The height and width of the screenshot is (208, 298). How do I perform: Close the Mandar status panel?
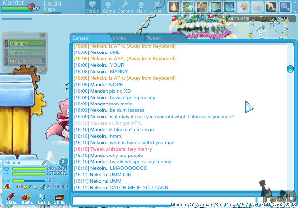click(63, 162)
